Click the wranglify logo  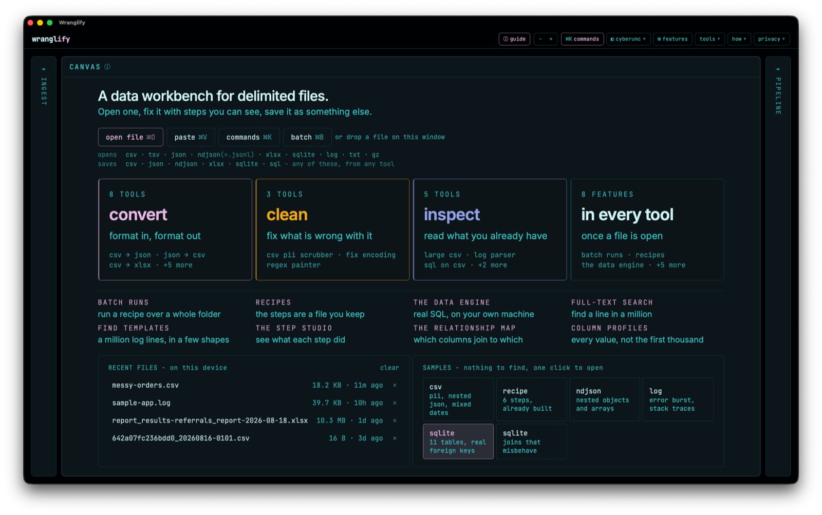(51, 39)
